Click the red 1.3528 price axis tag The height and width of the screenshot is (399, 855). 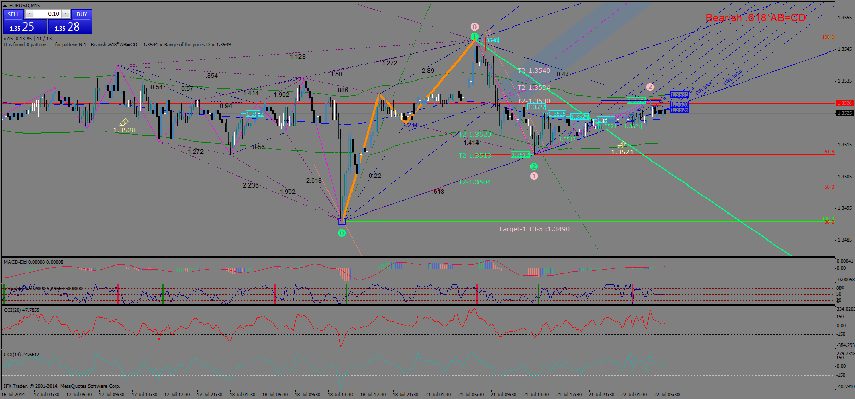click(x=844, y=103)
